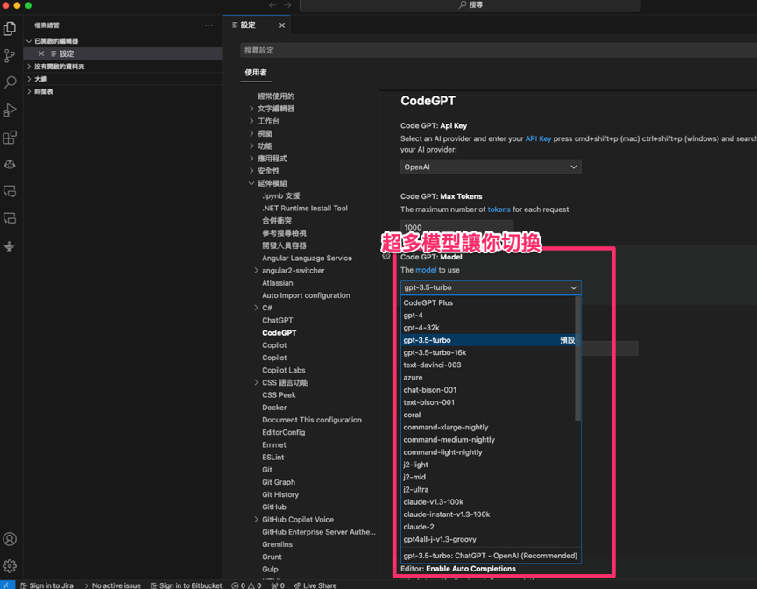Open Git Graph settings in the tree
The width and height of the screenshot is (757, 589).
tap(279, 482)
